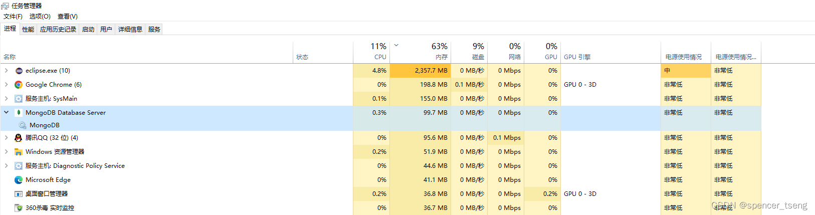This screenshot has height=215, width=815.
Task: Expand the 服务主机: SysMain entry
Action: coord(6,99)
